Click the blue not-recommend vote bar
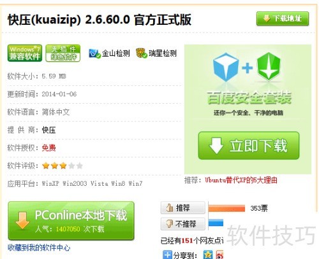This screenshot has height=259, width=319. click(x=216, y=223)
